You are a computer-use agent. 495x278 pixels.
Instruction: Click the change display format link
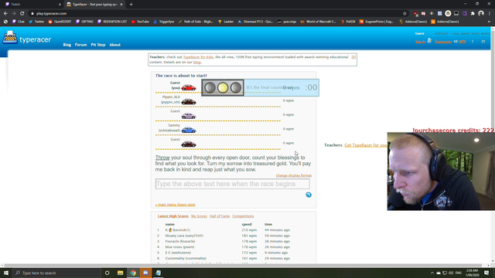294,175
